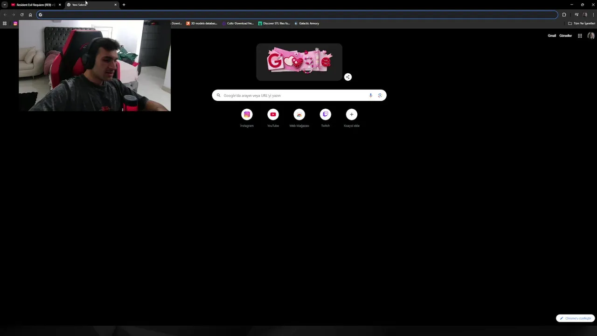Open the home page icon
This screenshot has height=336, width=597.
30,14
